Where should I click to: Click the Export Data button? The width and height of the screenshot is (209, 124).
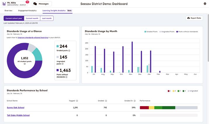coord(194,18)
